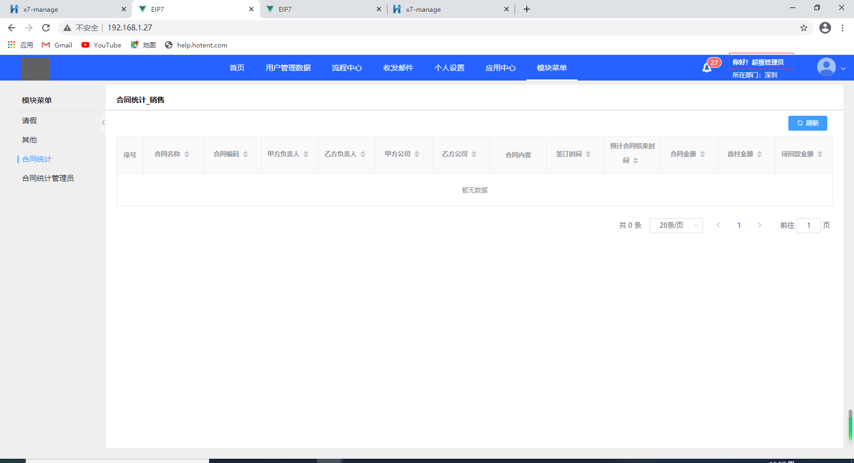Sort the 合同名称 column
Viewport: 854px width, 463px height.
(187, 154)
